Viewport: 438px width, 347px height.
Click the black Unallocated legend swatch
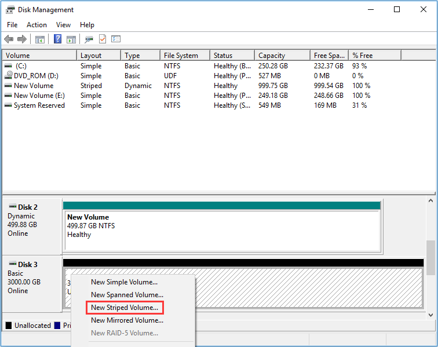tap(8, 326)
